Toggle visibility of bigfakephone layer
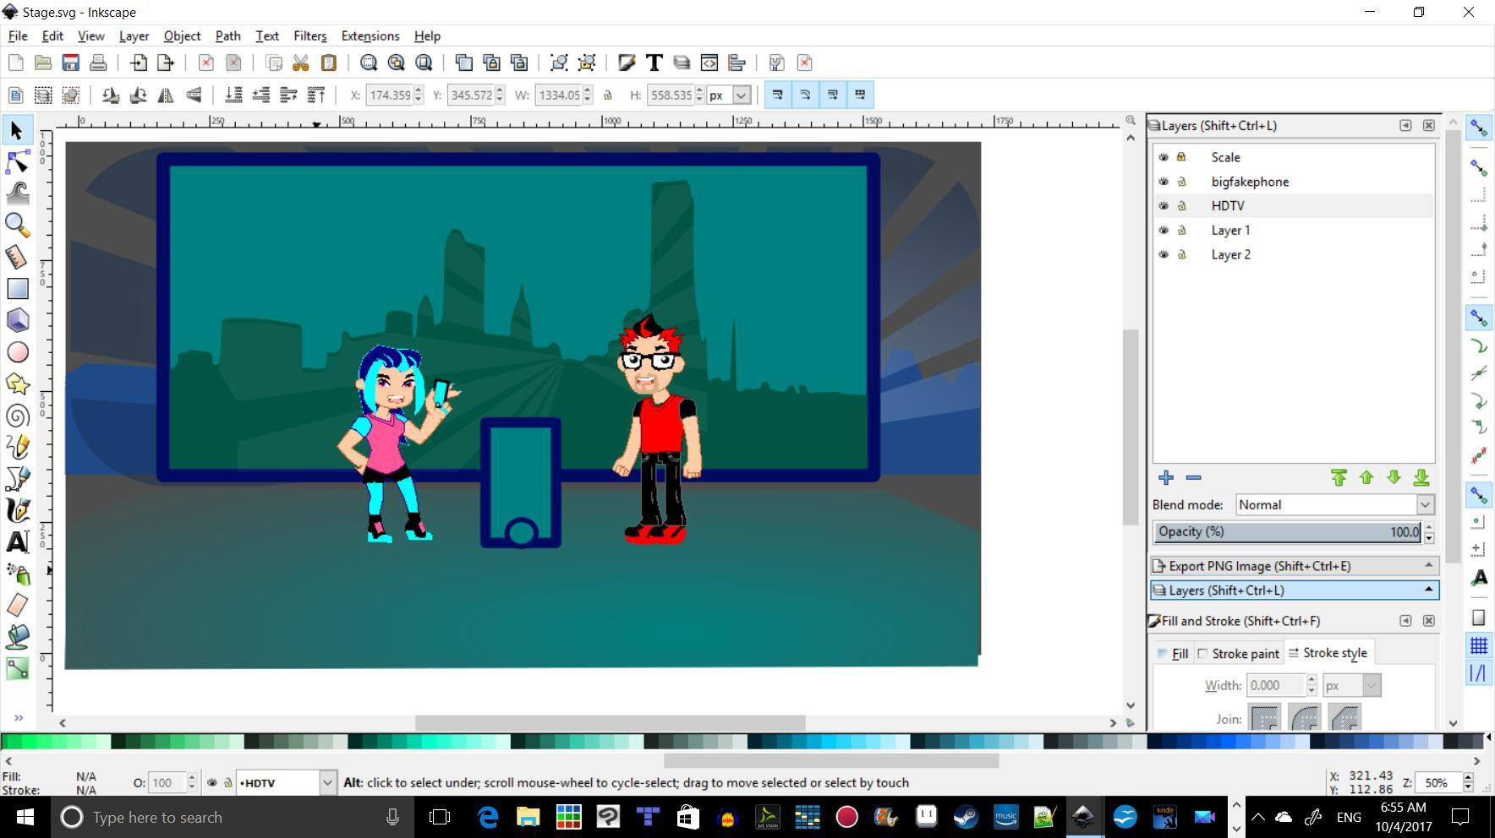This screenshot has height=838, width=1495. [x=1164, y=182]
